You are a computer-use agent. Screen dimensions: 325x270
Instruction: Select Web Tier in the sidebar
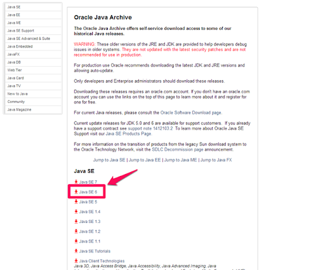[33, 70]
